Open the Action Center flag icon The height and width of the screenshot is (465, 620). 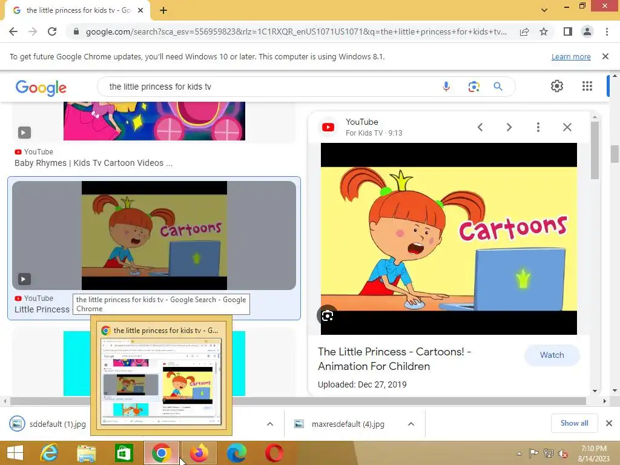[x=533, y=453]
